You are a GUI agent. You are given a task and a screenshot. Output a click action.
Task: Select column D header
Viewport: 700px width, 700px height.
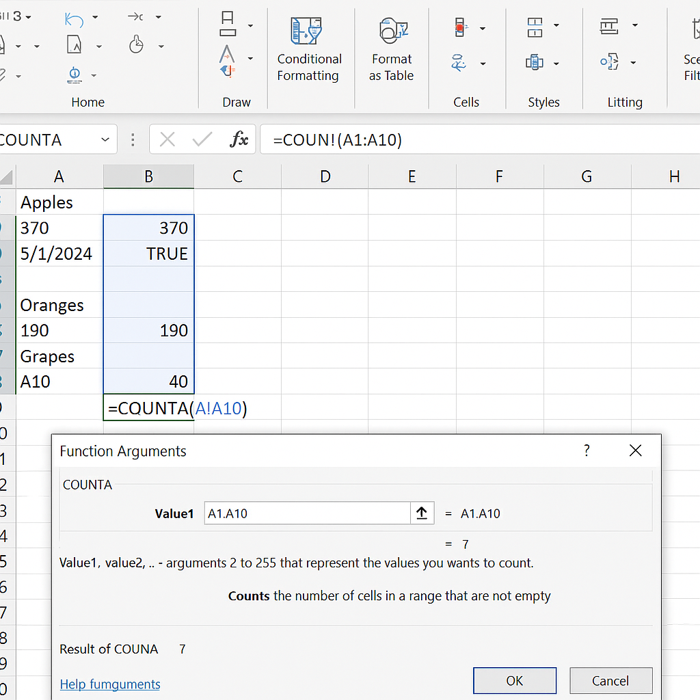(x=325, y=176)
